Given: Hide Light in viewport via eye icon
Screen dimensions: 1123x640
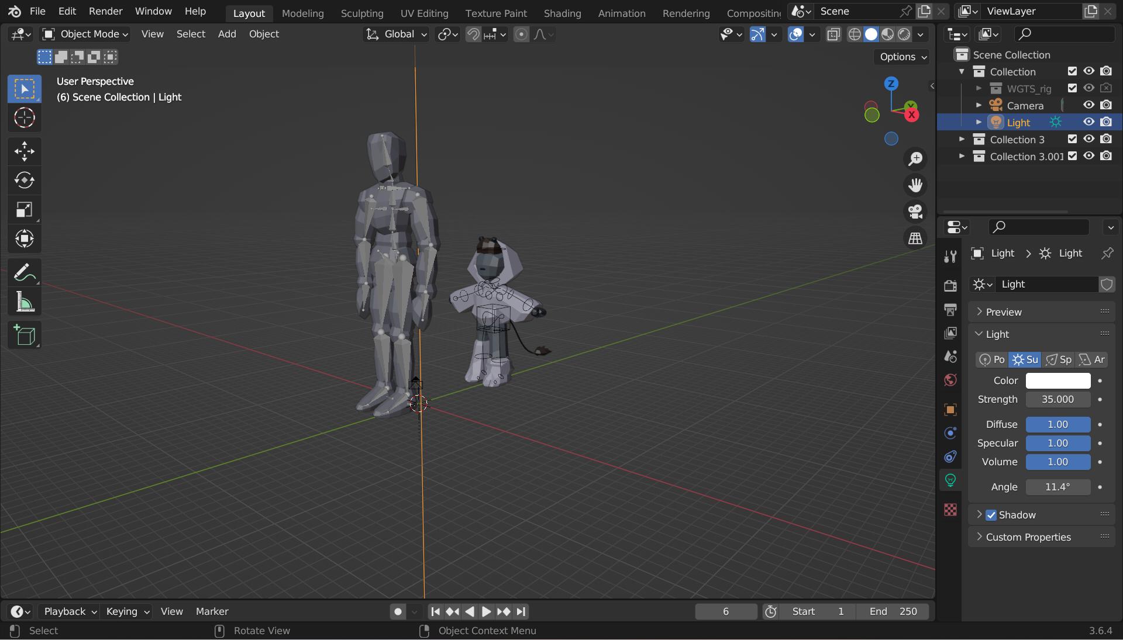Looking at the screenshot, I should click(1088, 122).
